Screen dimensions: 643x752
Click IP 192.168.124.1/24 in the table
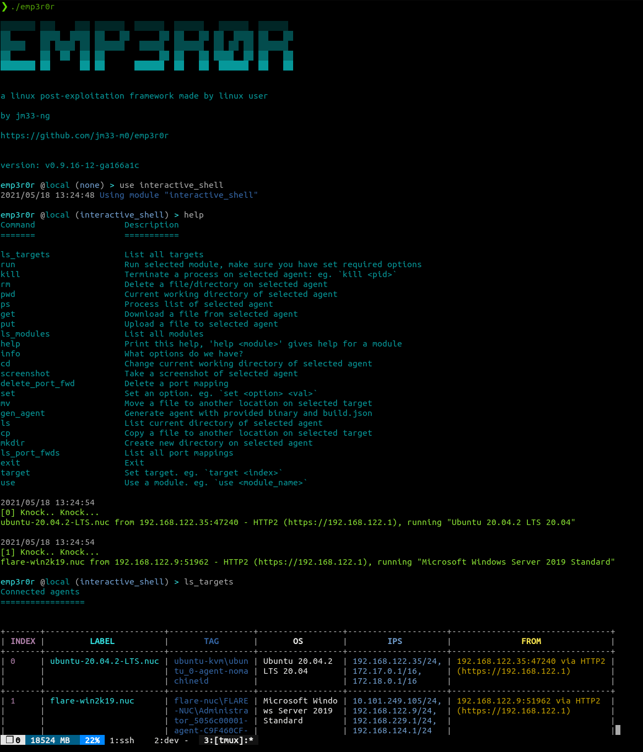pyautogui.click(x=392, y=731)
